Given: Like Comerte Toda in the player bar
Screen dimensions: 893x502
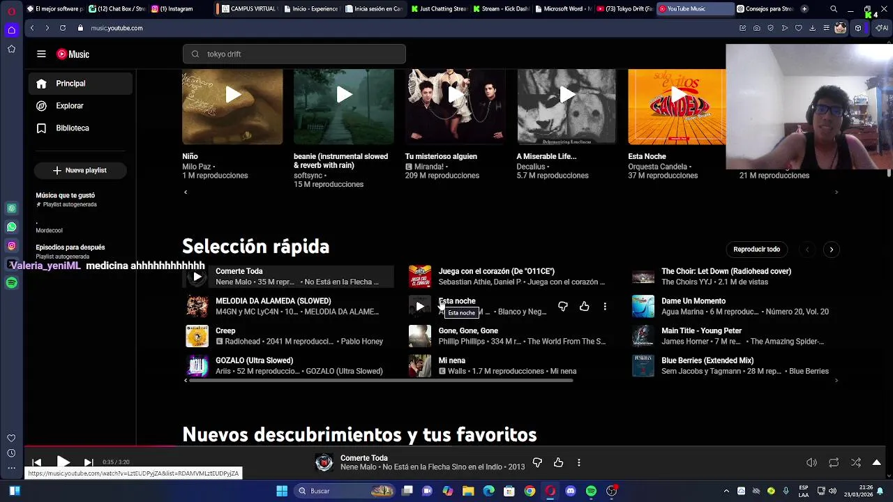Looking at the screenshot, I should tap(558, 462).
